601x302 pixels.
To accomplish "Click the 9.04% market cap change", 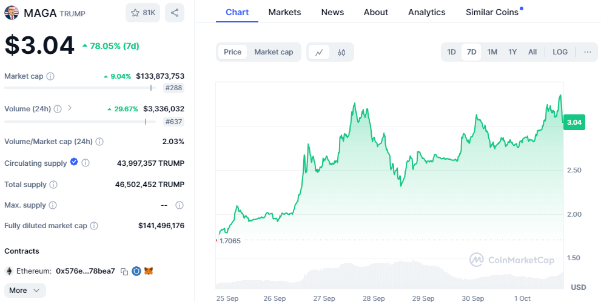I will click(x=117, y=76).
